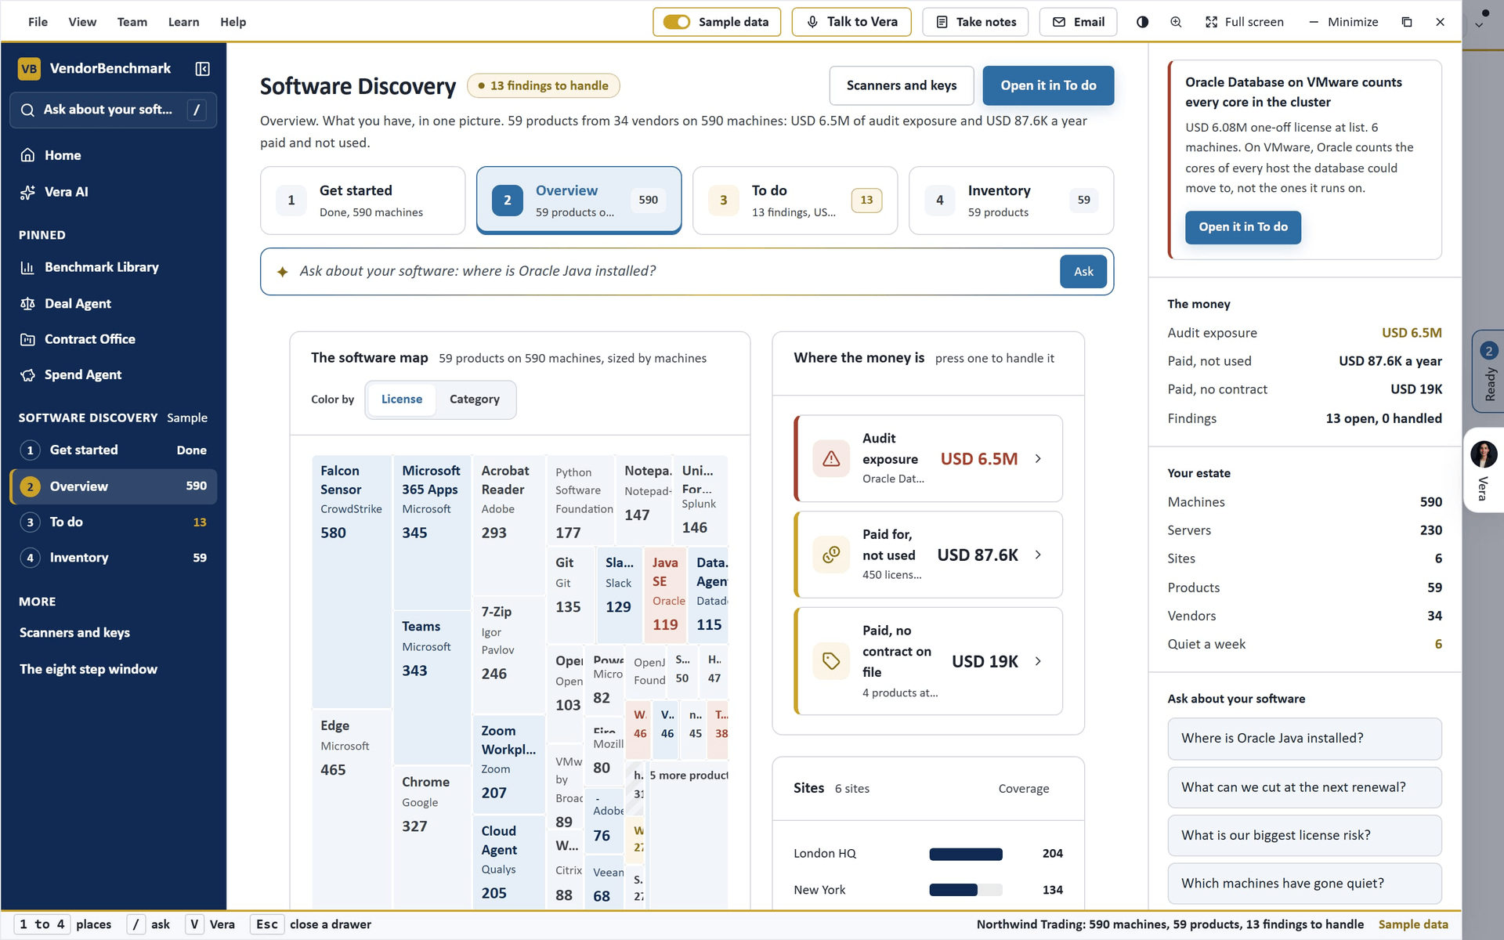The image size is (1504, 940).
Task: Open Vera AI from the sidebar
Action: point(114,192)
